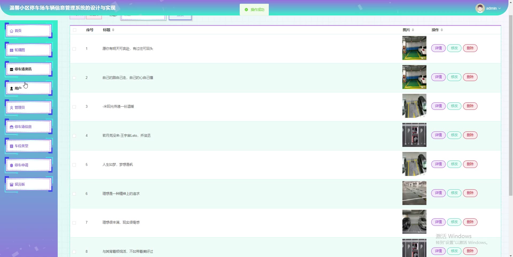
Task: Edit row 8 using 修改
Action: coord(454,251)
